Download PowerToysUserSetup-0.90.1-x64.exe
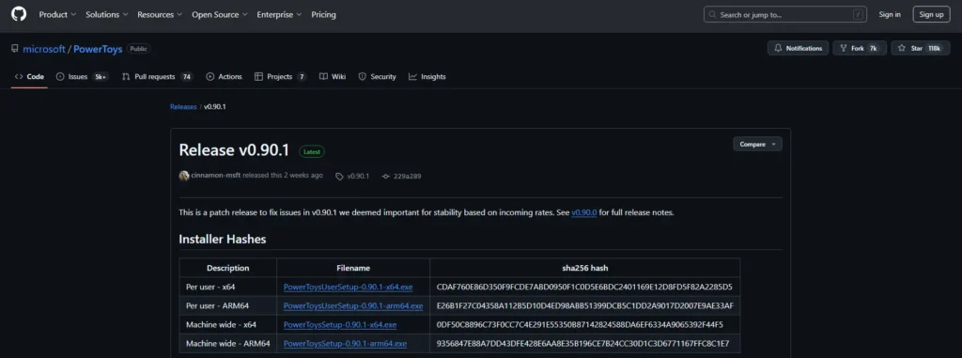Viewport: 962px width, 358px height. 348,287
